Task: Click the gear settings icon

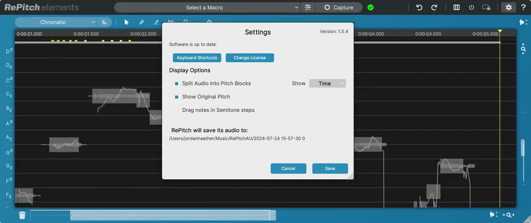Action: pos(508,8)
